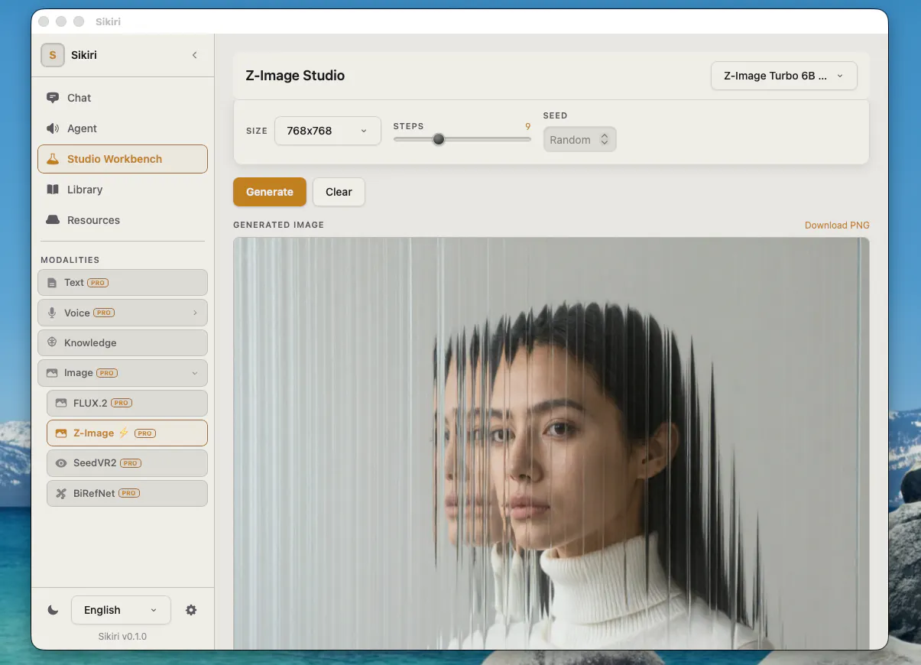This screenshot has width=921, height=665.
Task: Click the generated portrait image
Action: pyautogui.click(x=551, y=443)
